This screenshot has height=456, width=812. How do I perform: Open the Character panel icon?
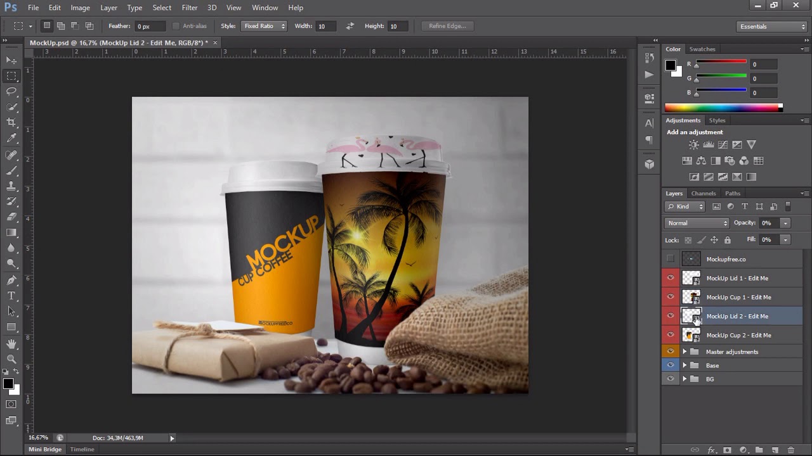click(x=649, y=123)
